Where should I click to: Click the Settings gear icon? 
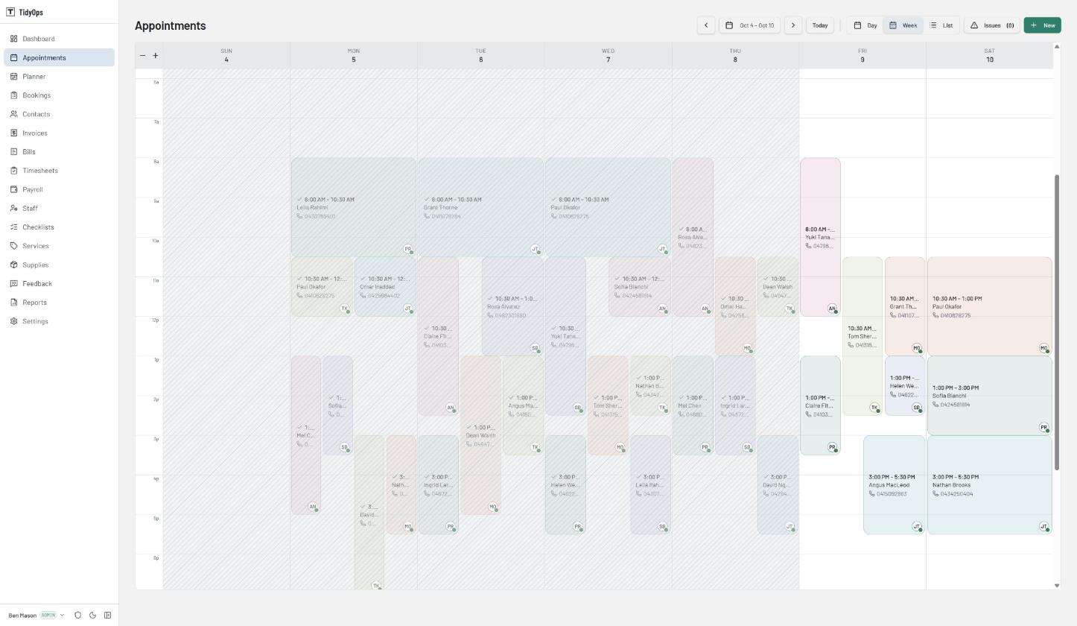pyautogui.click(x=14, y=321)
